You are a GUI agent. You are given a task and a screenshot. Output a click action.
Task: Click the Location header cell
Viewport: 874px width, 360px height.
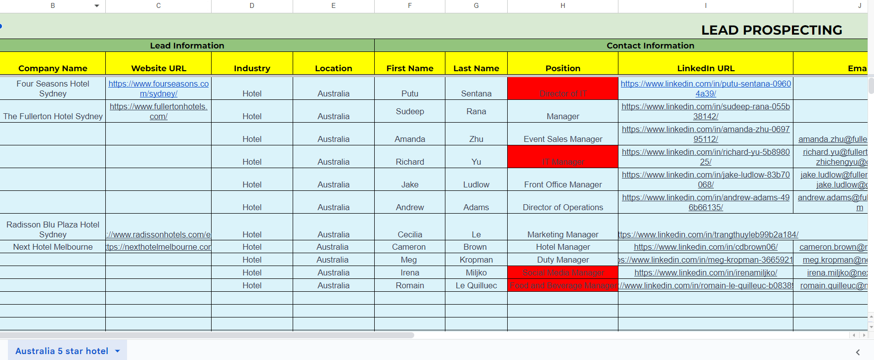[334, 63]
